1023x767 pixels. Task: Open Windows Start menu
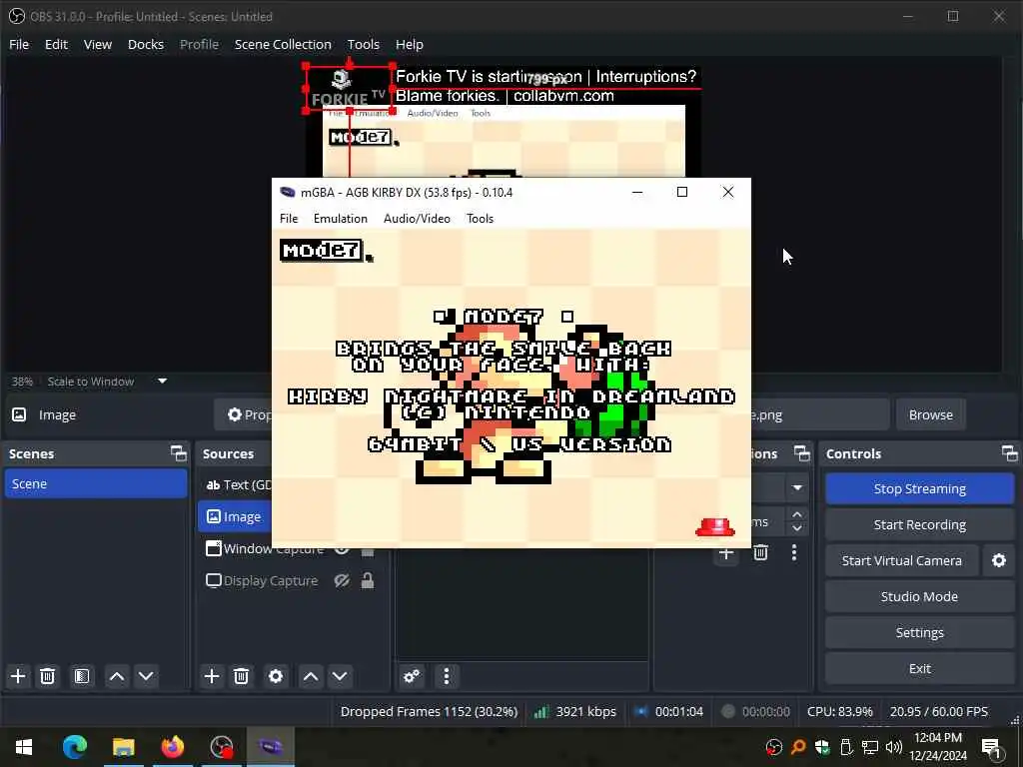click(x=24, y=747)
